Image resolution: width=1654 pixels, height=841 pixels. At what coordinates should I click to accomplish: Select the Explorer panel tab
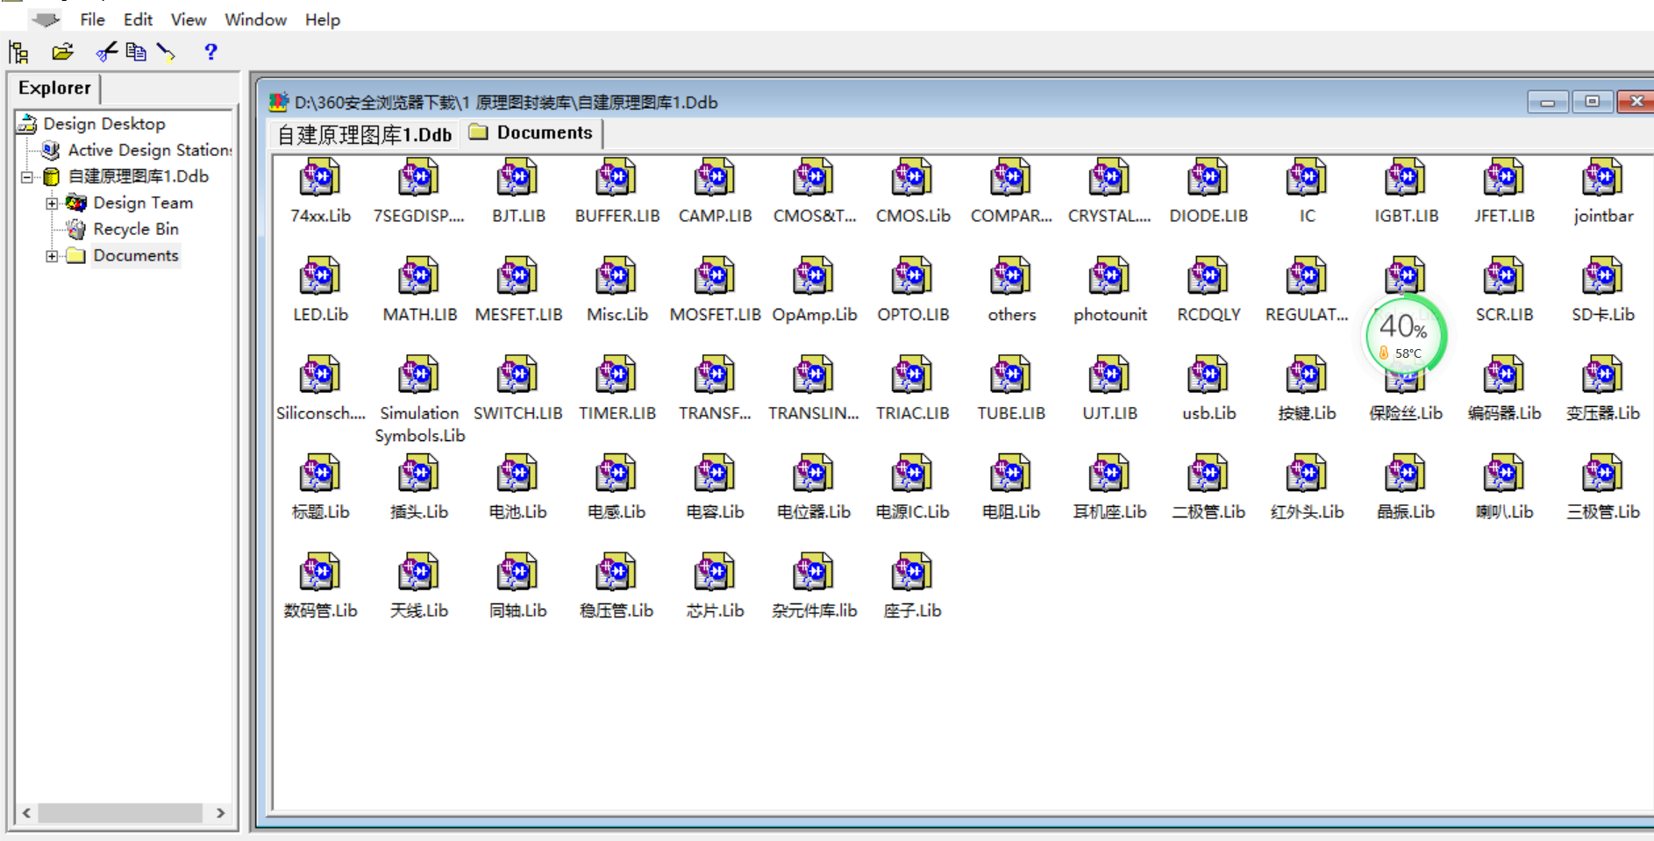[x=54, y=88]
